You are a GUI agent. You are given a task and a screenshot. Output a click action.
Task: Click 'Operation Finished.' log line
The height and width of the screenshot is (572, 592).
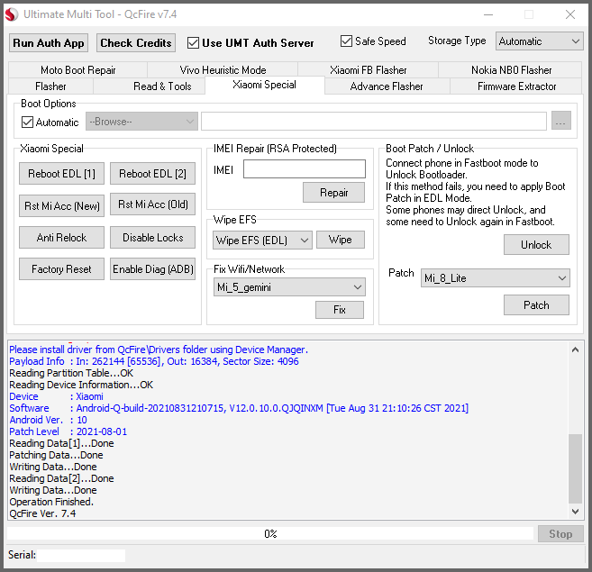tap(51, 502)
